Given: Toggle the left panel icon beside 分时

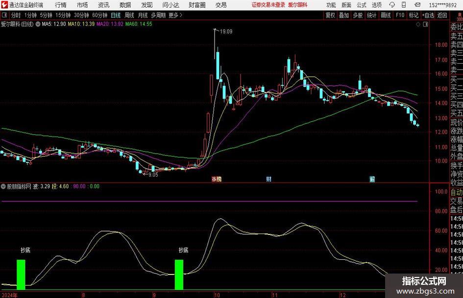Looking at the screenshot, I should pos(4,15).
